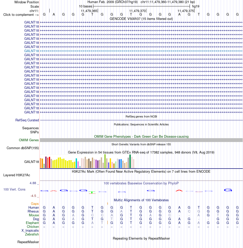Click the "hg19" text beside the scale bar
Image resolution: width=243 pixels, height=248 pixels.
coord(196,6)
